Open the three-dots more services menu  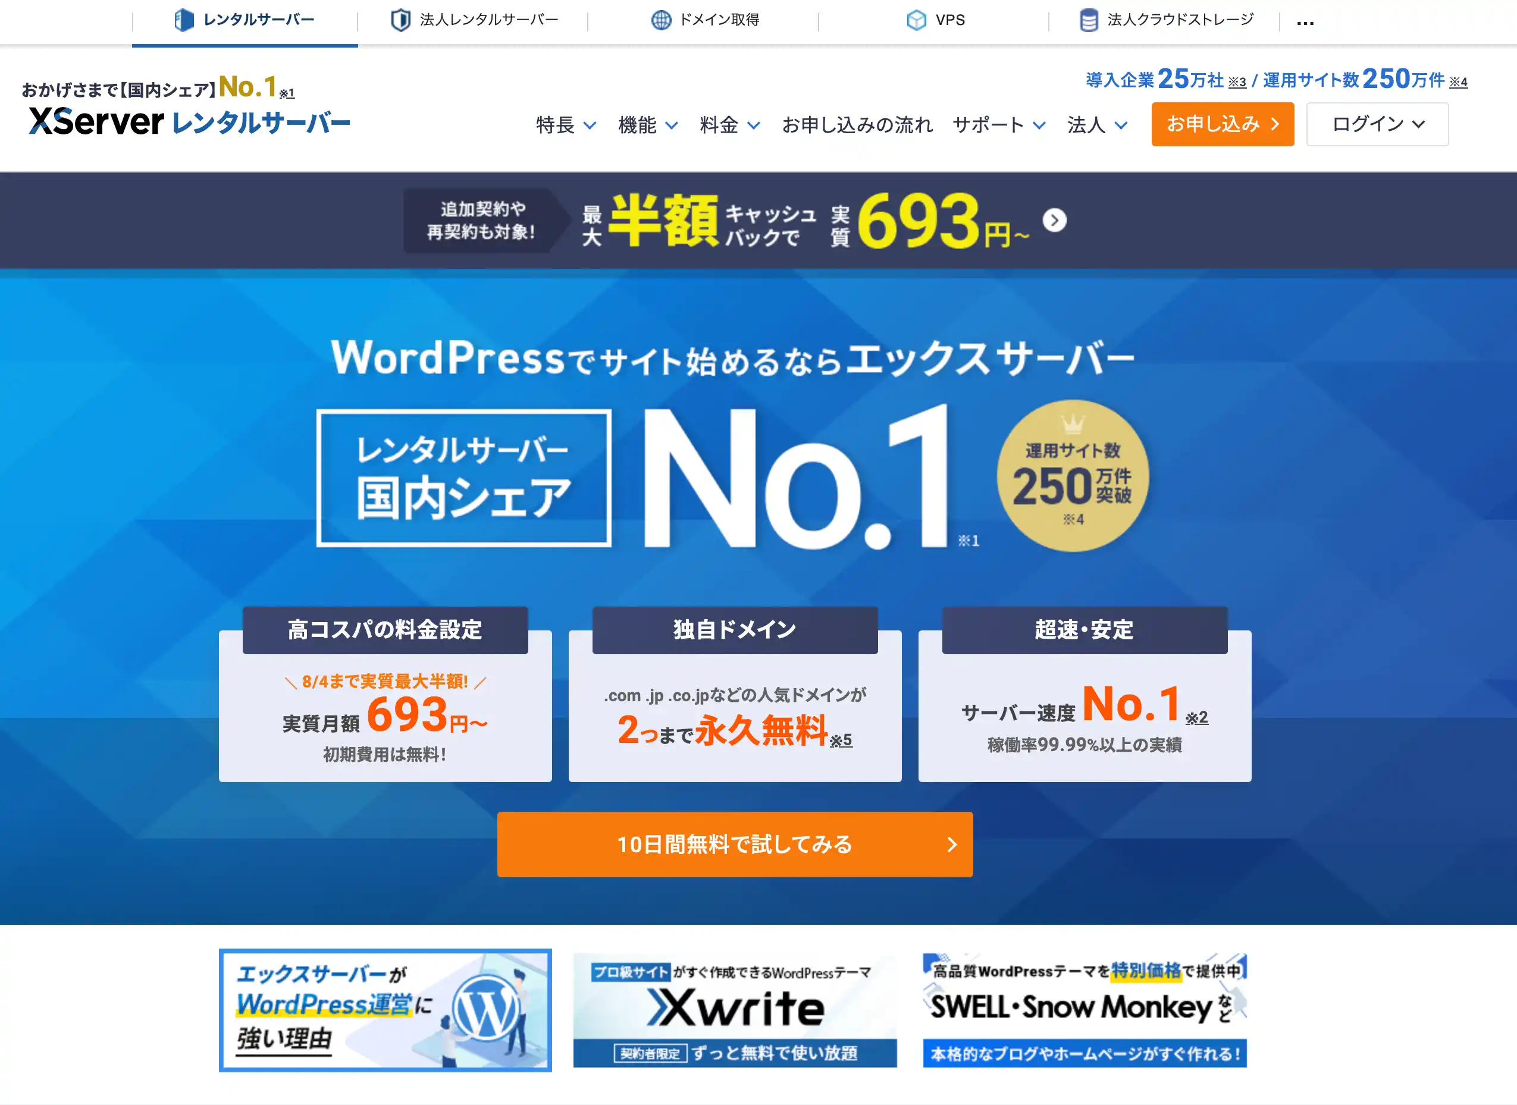[1305, 23]
